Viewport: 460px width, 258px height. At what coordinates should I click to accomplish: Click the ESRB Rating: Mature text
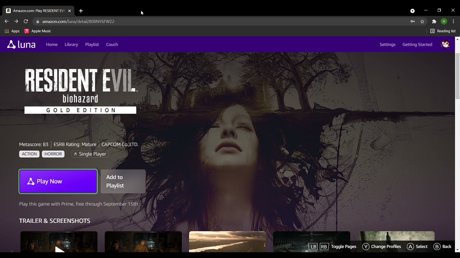pyautogui.click(x=75, y=144)
